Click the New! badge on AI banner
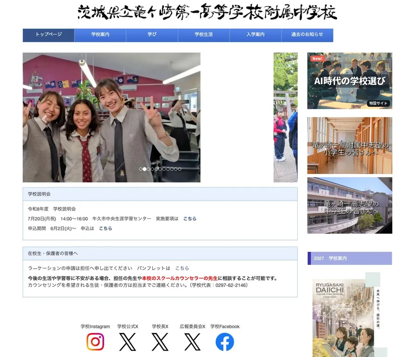Viewport: 415px width, 357px height. click(317, 58)
